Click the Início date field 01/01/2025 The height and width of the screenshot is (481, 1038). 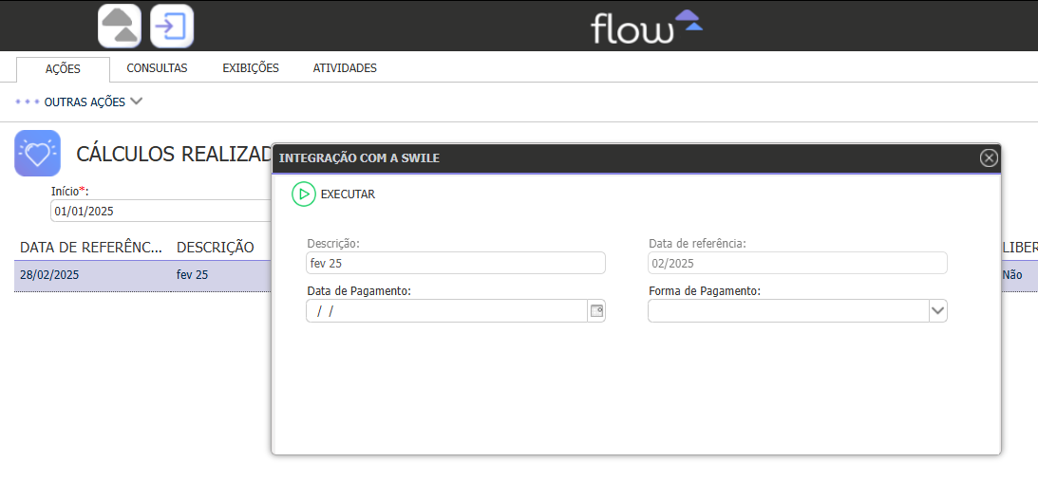point(160,211)
